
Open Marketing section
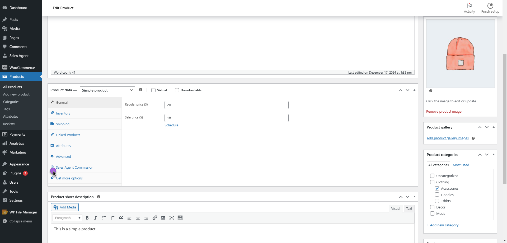coord(21,152)
